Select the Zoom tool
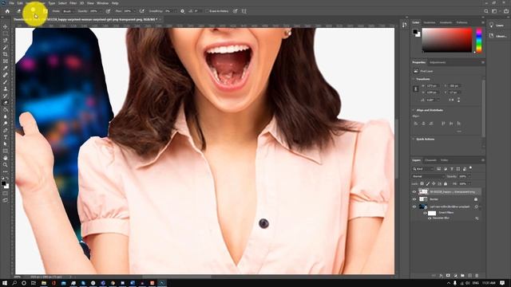511x287 pixels. 6,165
